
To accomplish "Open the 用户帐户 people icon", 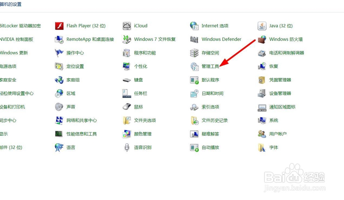I will coord(262,134).
